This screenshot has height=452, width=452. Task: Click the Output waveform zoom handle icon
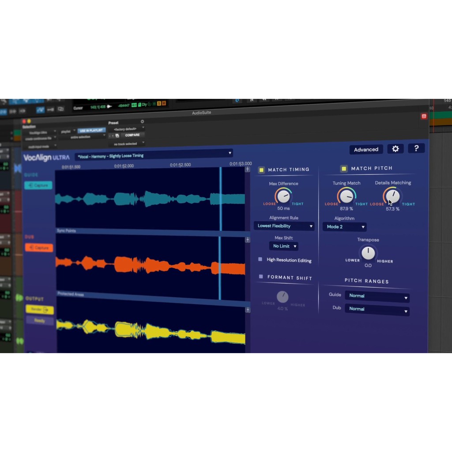(248, 310)
